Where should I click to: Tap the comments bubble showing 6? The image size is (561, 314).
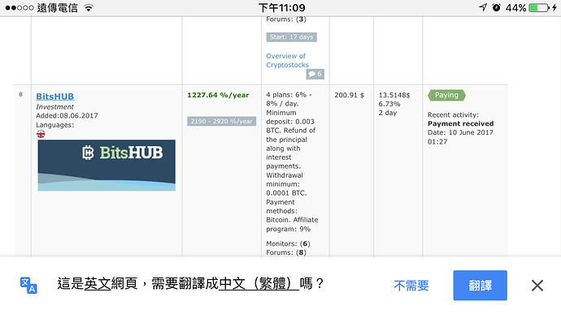point(315,74)
